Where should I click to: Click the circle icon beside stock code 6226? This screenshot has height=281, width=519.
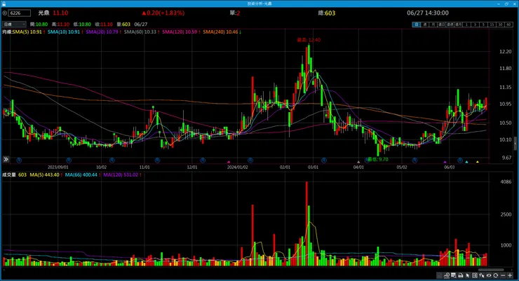[x=5, y=13]
